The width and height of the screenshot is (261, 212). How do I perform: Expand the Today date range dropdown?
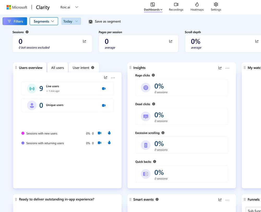pos(71,21)
